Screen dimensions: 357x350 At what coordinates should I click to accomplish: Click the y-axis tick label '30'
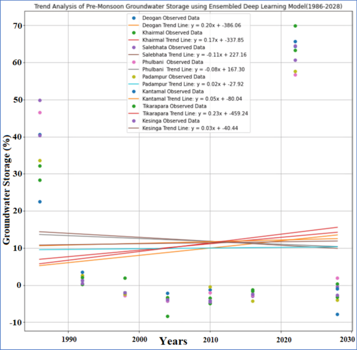pyautogui.click(x=17, y=174)
